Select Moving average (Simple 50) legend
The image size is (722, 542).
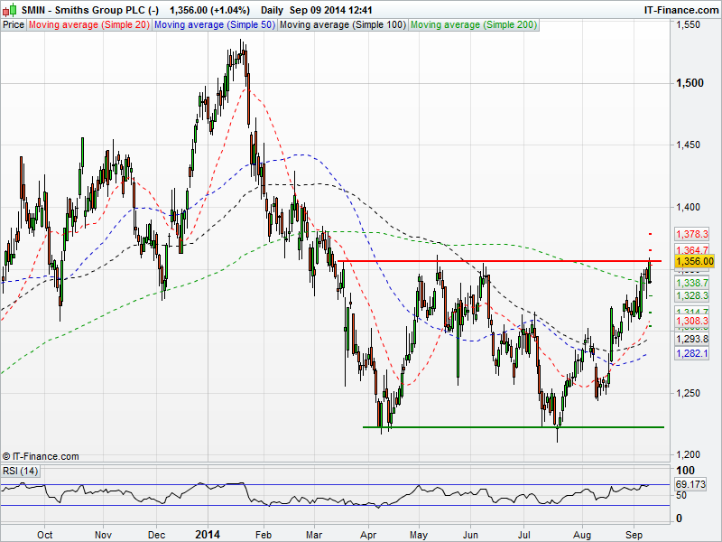(214, 25)
